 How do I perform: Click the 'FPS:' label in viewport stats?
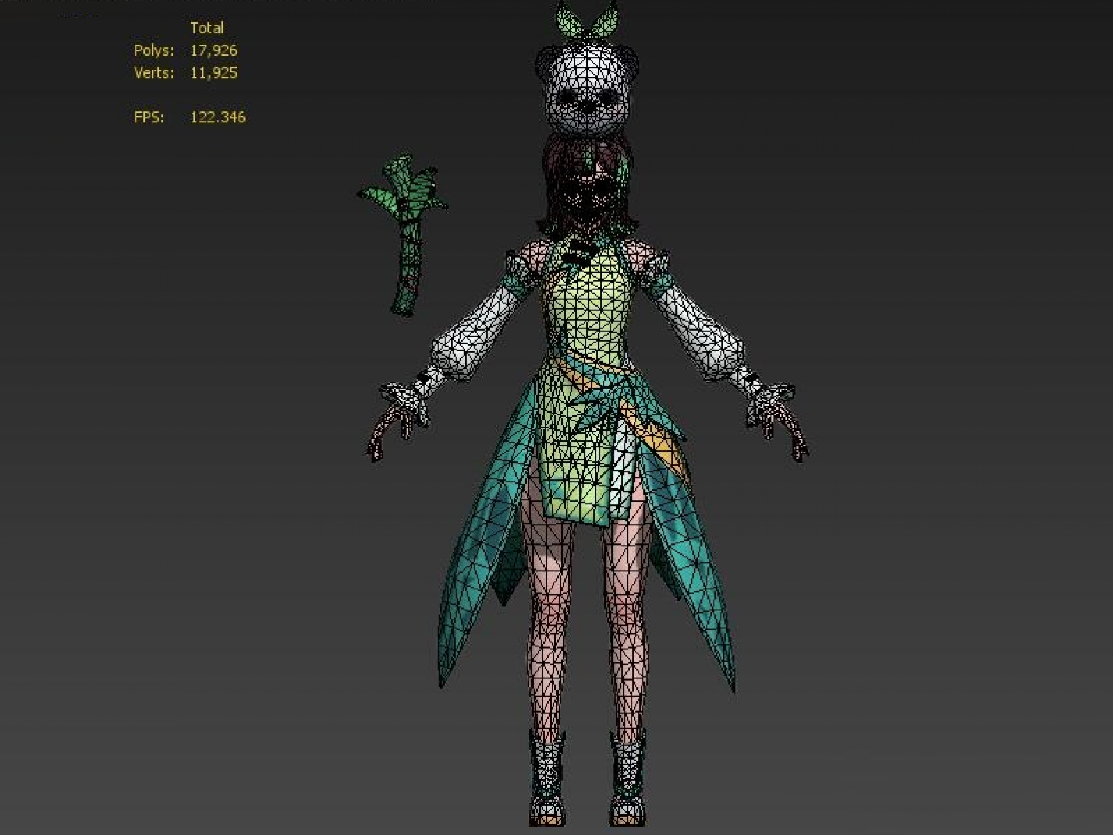tap(149, 118)
